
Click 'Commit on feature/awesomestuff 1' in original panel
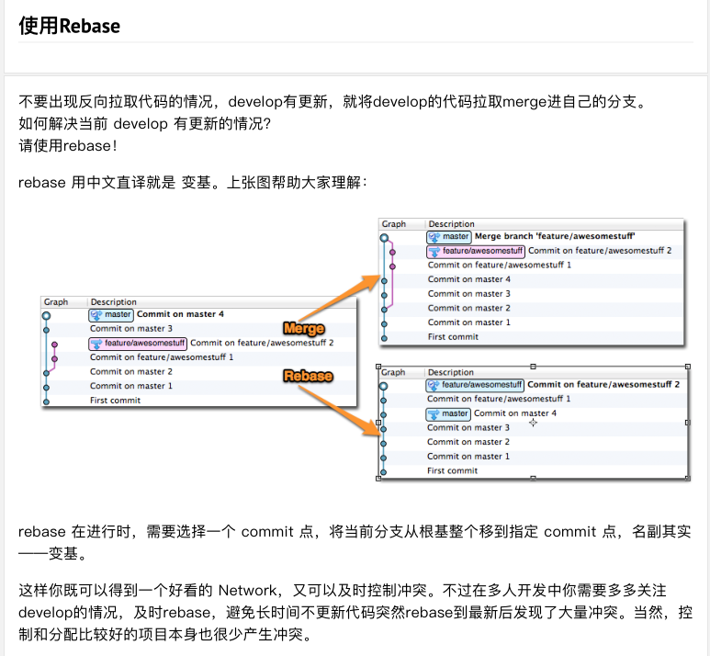pos(162,357)
